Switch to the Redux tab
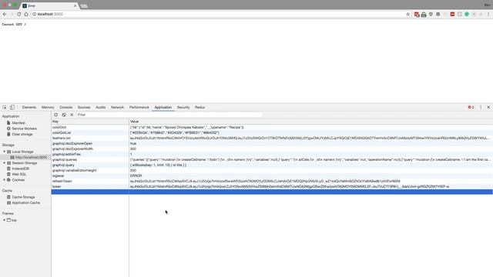The height and width of the screenshot is (277, 493). 200,108
